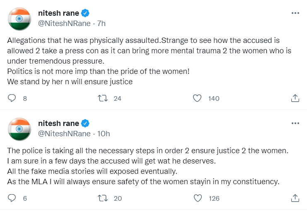Click the flag avatar of the second tweet
Viewport: 307px width, 211px height.
19,128
